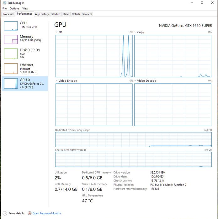The image size is (218, 219).
Task: Click the Dedicated GPU memory usage graph
Action: click(x=133, y=140)
